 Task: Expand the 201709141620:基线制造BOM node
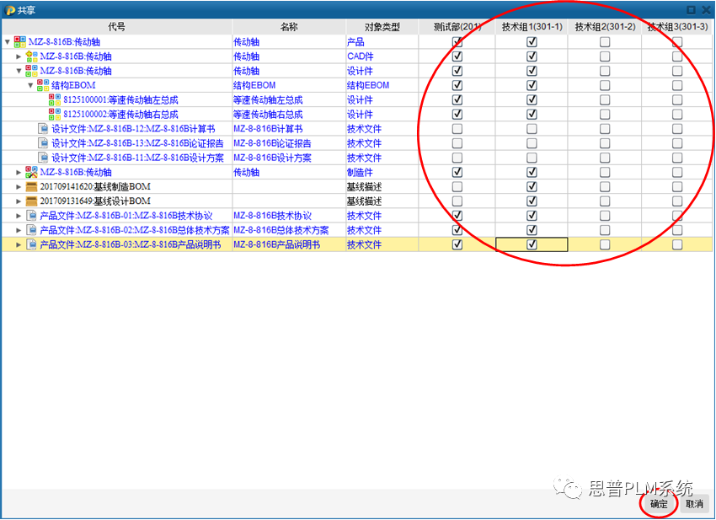(18, 185)
